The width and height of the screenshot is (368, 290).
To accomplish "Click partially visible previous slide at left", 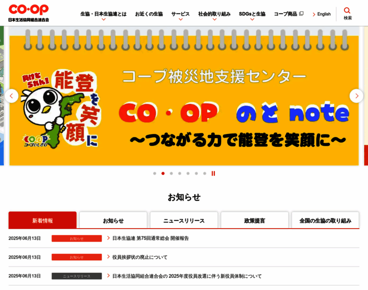I will [2, 96].
